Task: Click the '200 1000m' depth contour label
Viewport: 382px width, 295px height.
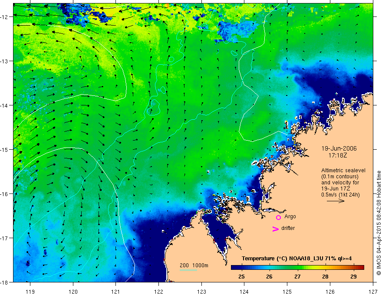Action: click(194, 265)
